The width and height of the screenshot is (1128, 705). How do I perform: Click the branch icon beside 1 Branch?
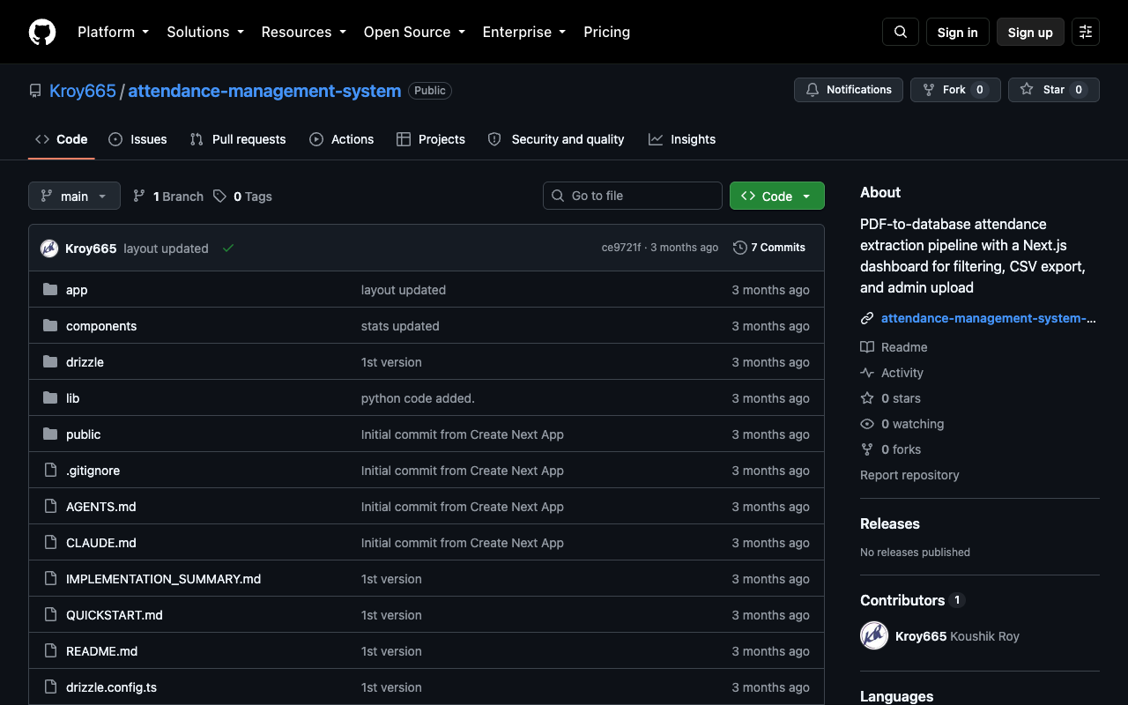[139, 197]
